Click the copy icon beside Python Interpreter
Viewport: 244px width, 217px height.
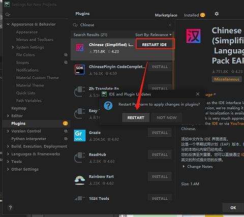click(66, 139)
